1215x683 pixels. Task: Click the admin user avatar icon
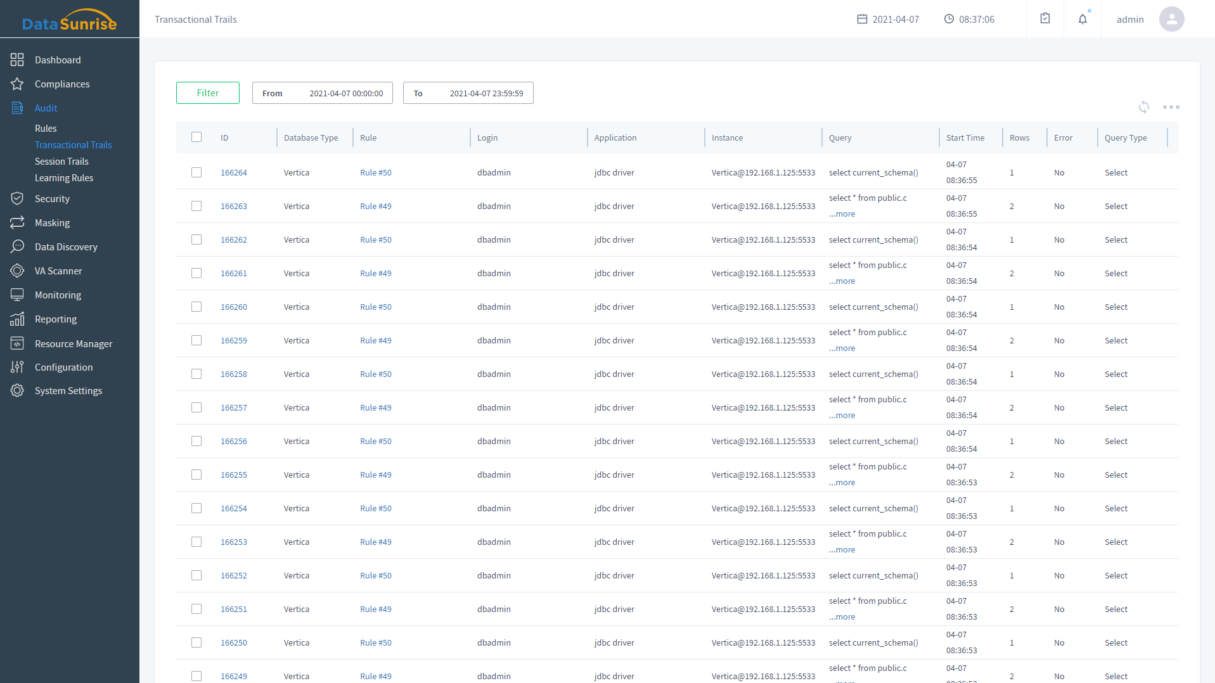click(1171, 19)
